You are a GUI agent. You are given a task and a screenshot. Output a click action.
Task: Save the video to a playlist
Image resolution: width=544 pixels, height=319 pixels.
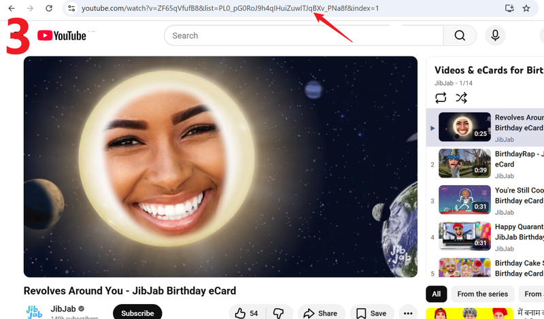click(x=371, y=313)
